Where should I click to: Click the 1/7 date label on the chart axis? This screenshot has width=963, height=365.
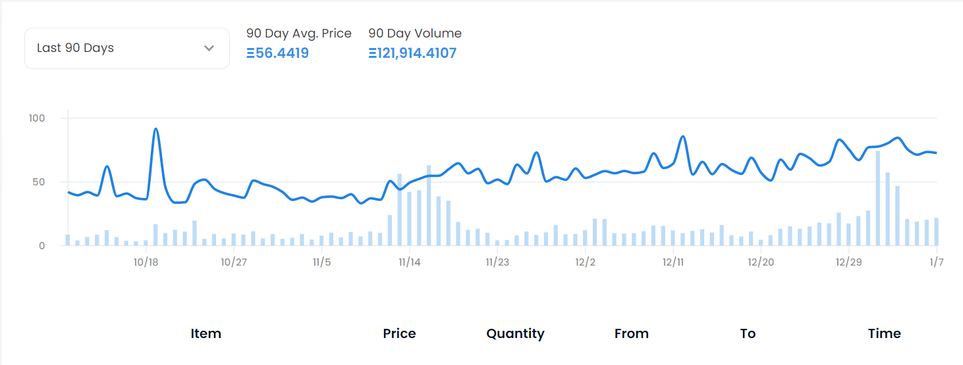[x=936, y=262]
